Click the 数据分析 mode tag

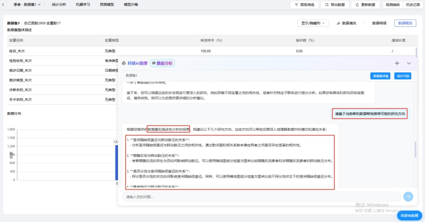click(x=162, y=63)
